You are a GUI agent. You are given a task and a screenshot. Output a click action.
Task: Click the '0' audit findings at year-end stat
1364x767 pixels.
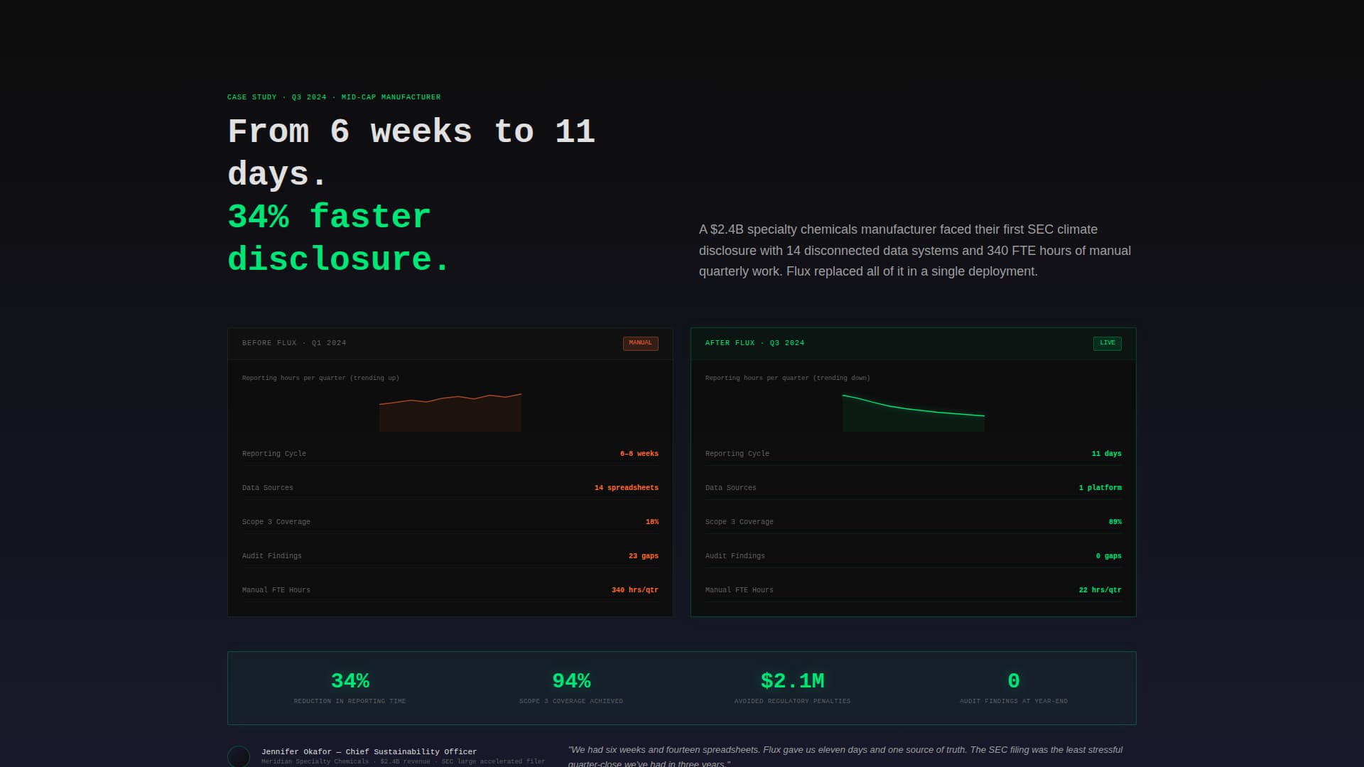pos(1014,681)
